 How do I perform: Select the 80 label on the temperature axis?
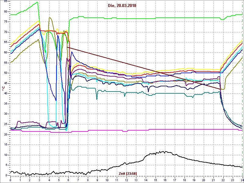(6, 12)
